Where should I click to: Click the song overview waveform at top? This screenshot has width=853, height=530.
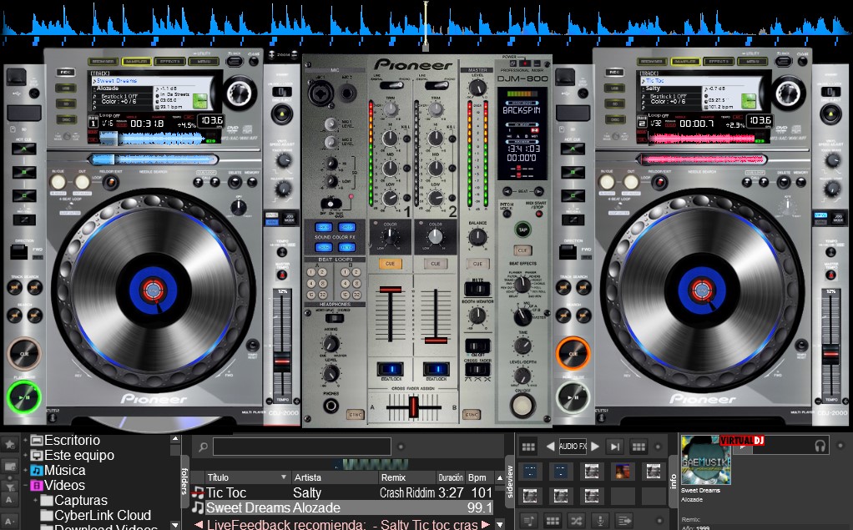(426, 21)
